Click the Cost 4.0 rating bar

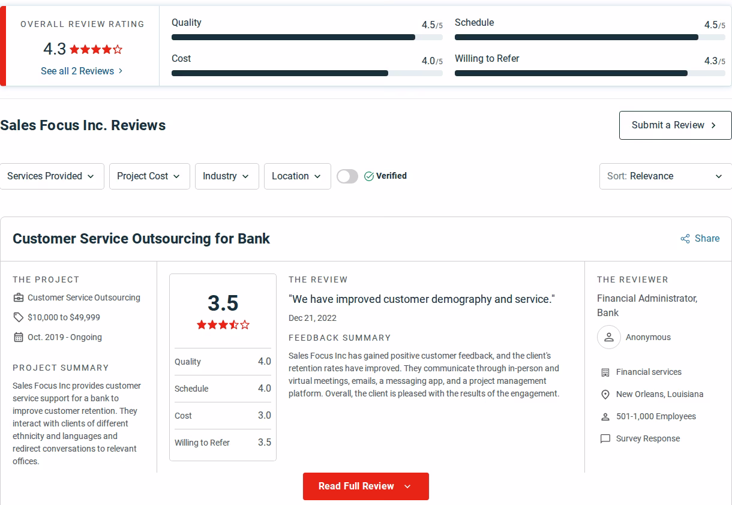point(307,73)
